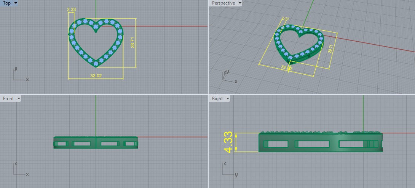This screenshot has width=415, height=188.
Task: Click the 3.33 dimension in Top view
Action: coord(72,9)
